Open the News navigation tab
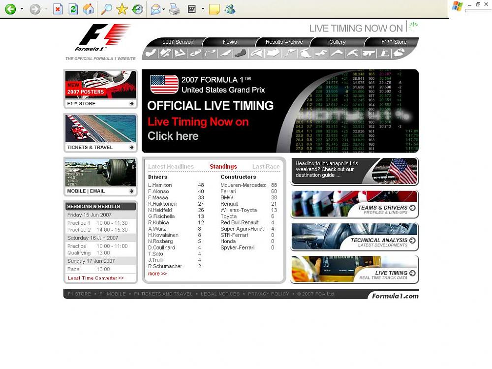492x369 pixels. (x=230, y=42)
